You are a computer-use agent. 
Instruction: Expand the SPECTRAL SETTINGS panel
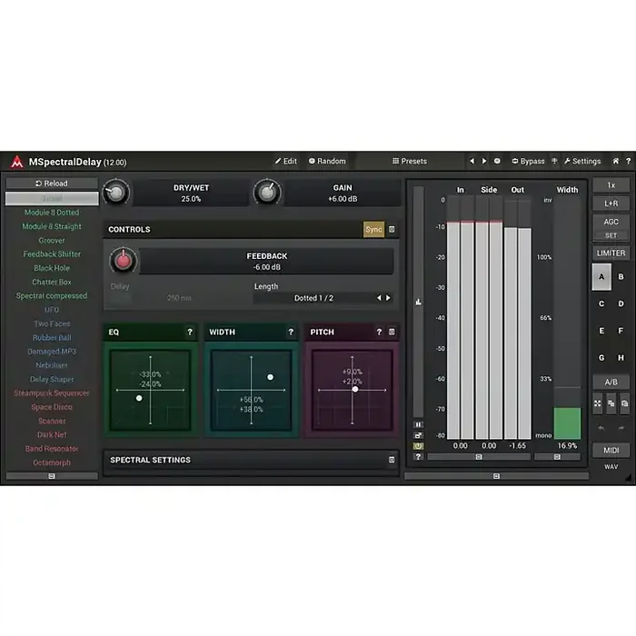(x=392, y=460)
